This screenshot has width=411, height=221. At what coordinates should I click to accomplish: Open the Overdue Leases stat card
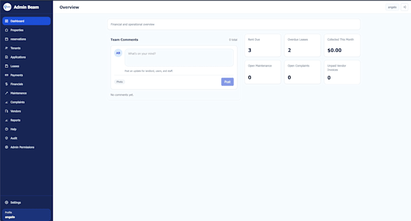302,45
